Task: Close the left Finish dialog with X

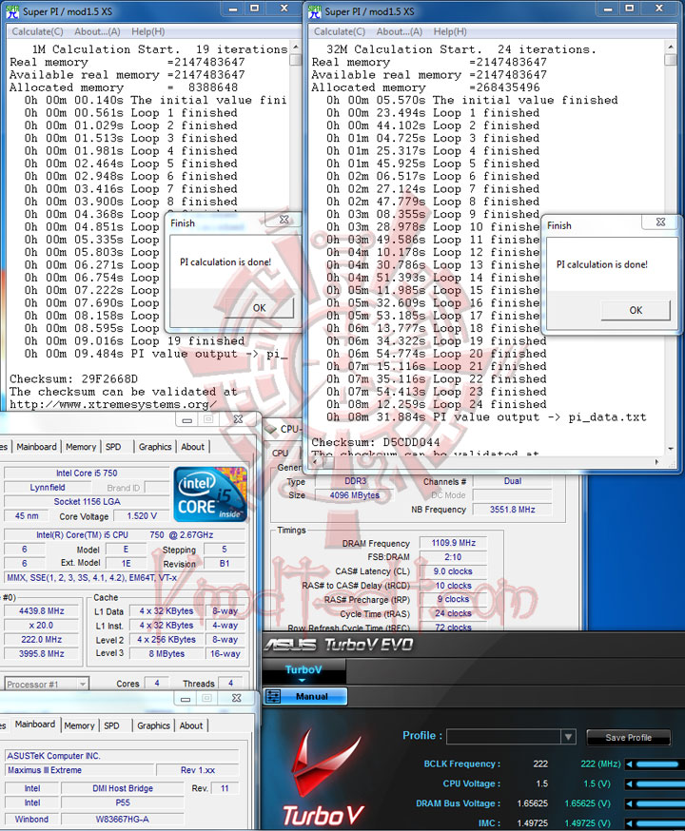Action: 284,220
